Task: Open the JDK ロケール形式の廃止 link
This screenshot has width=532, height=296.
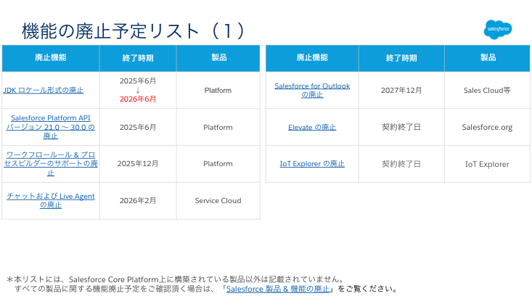Action: pos(44,90)
